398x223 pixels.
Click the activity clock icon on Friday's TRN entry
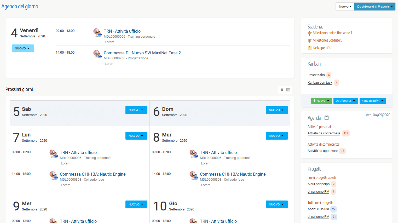pyautogui.click(x=97, y=32)
